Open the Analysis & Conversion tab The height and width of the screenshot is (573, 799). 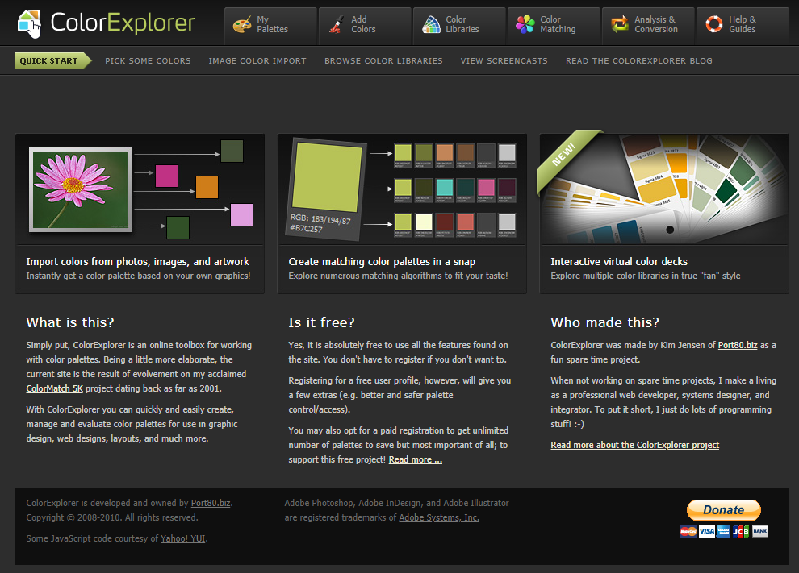(x=648, y=27)
